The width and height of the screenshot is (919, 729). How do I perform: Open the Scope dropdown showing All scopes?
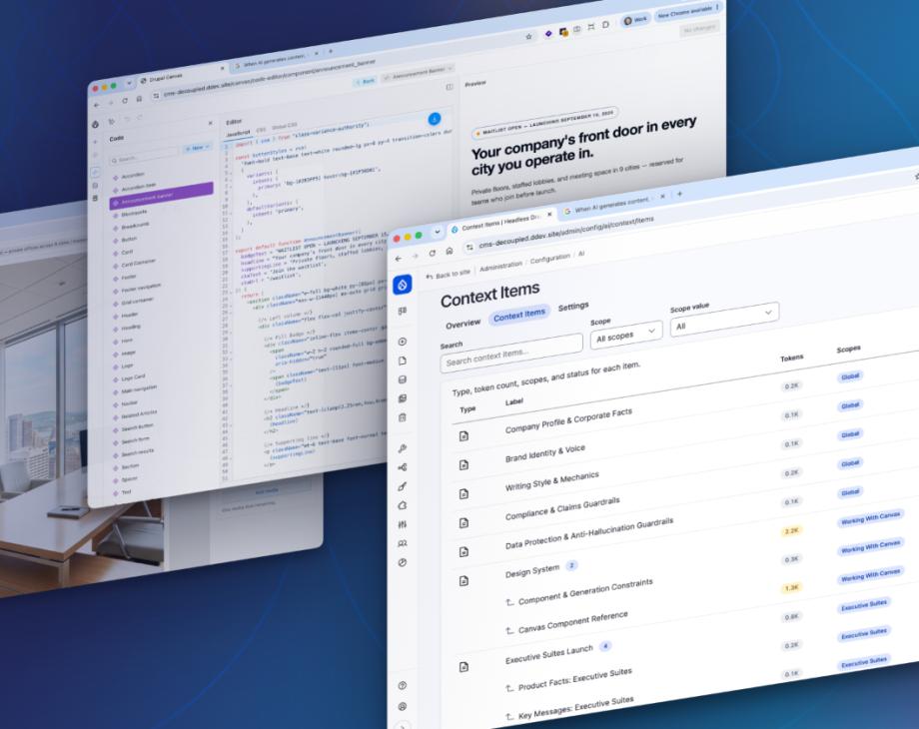click(626, 335)
